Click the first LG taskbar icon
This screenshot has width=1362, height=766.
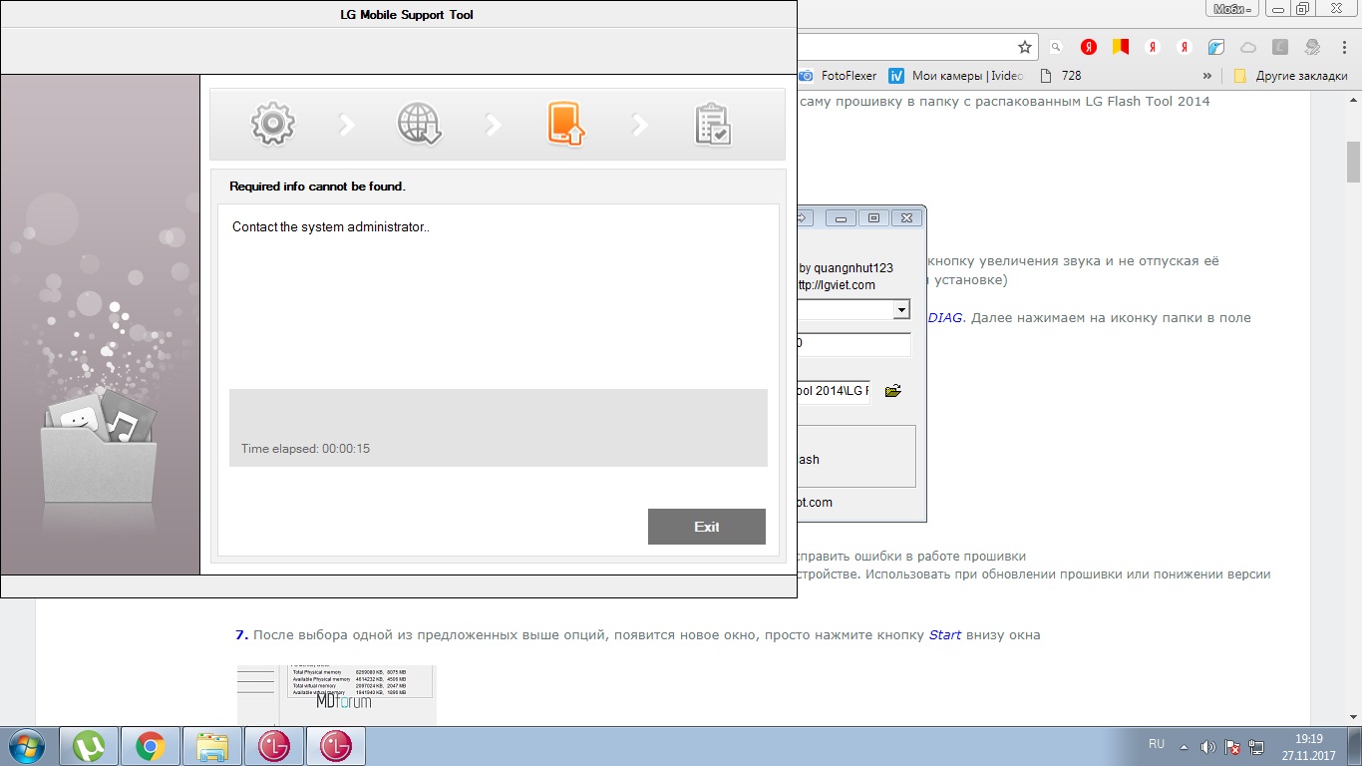(x=274, y=746)
